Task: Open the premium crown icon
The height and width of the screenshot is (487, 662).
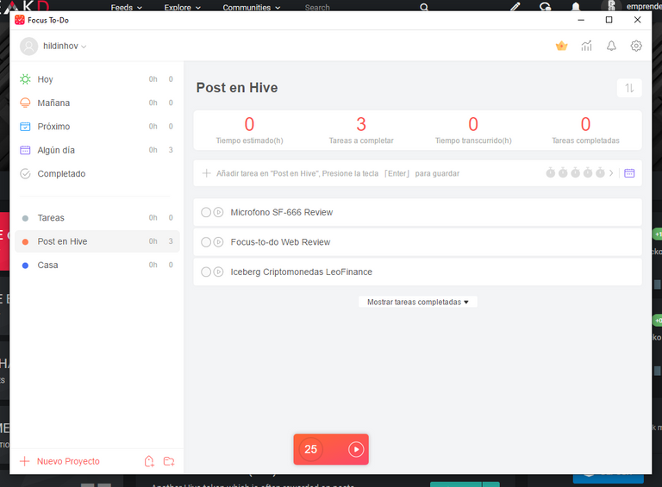Action: coord(561,46)
